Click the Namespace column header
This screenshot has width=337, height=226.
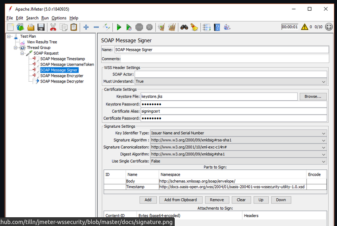click(x=233, y=174)
